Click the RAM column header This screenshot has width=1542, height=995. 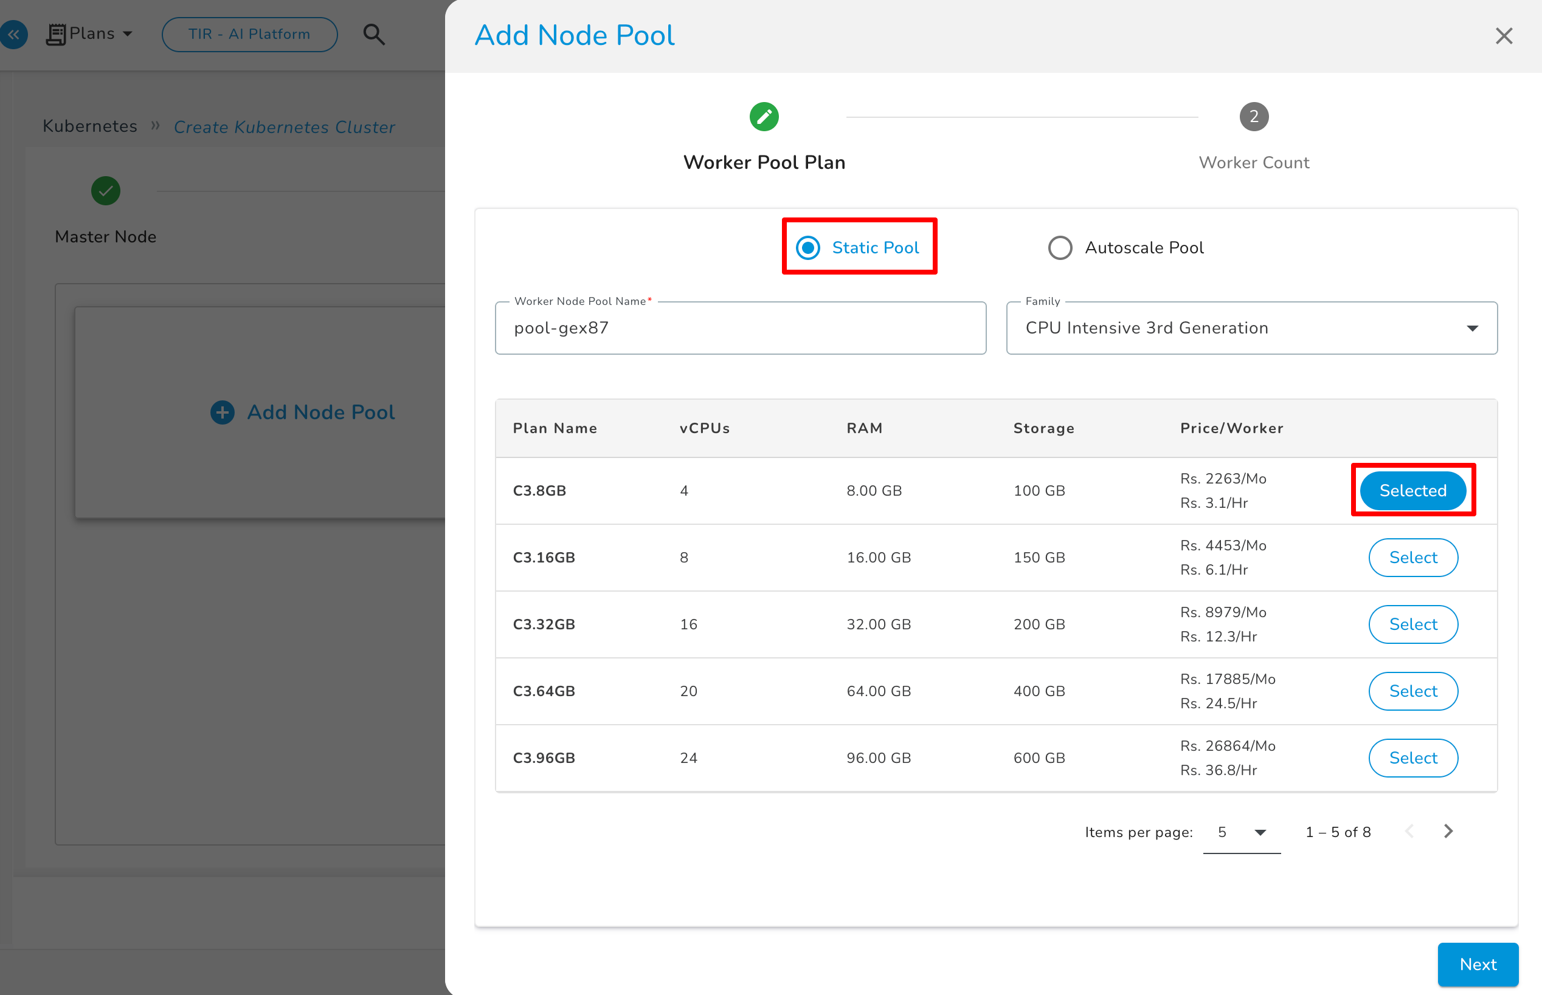[x=865, y=428]
